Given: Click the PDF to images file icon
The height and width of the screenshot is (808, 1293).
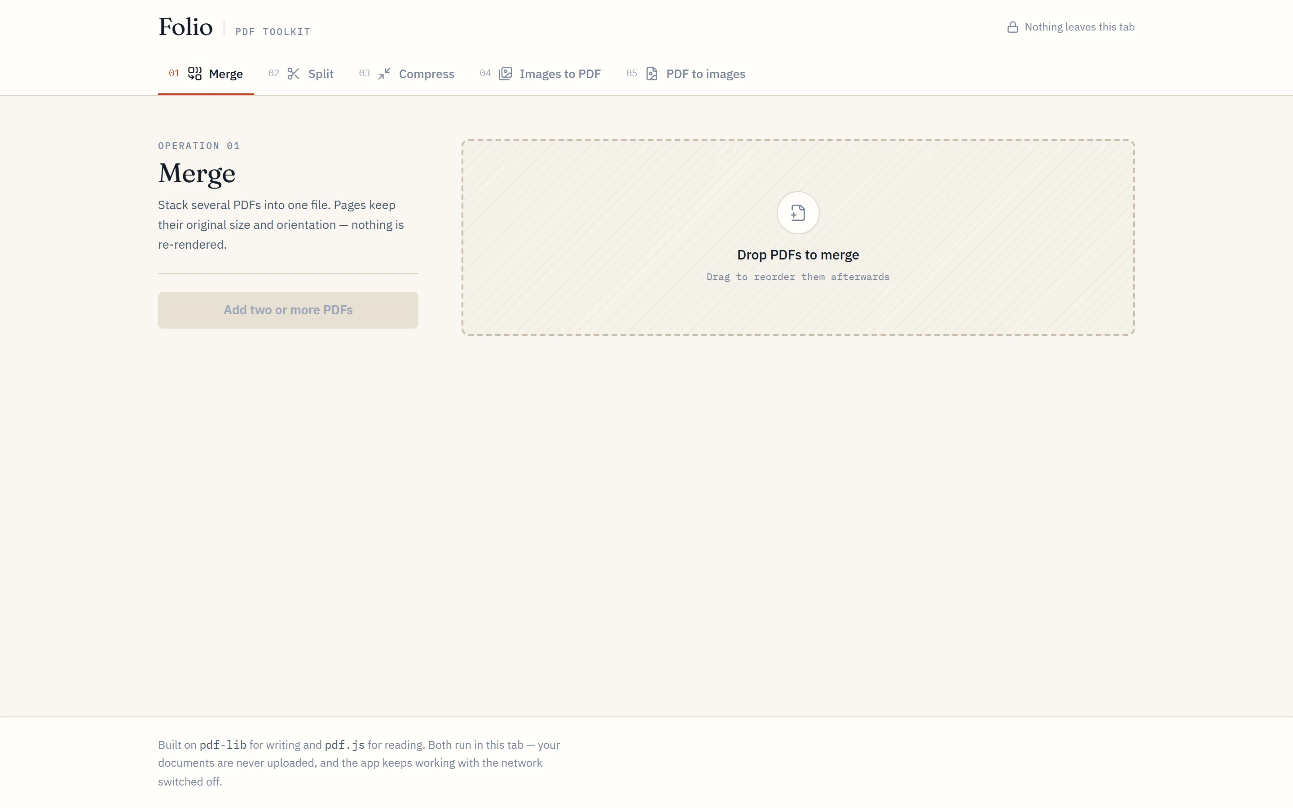Looking at the screenshot, I should tap(652, 74).
